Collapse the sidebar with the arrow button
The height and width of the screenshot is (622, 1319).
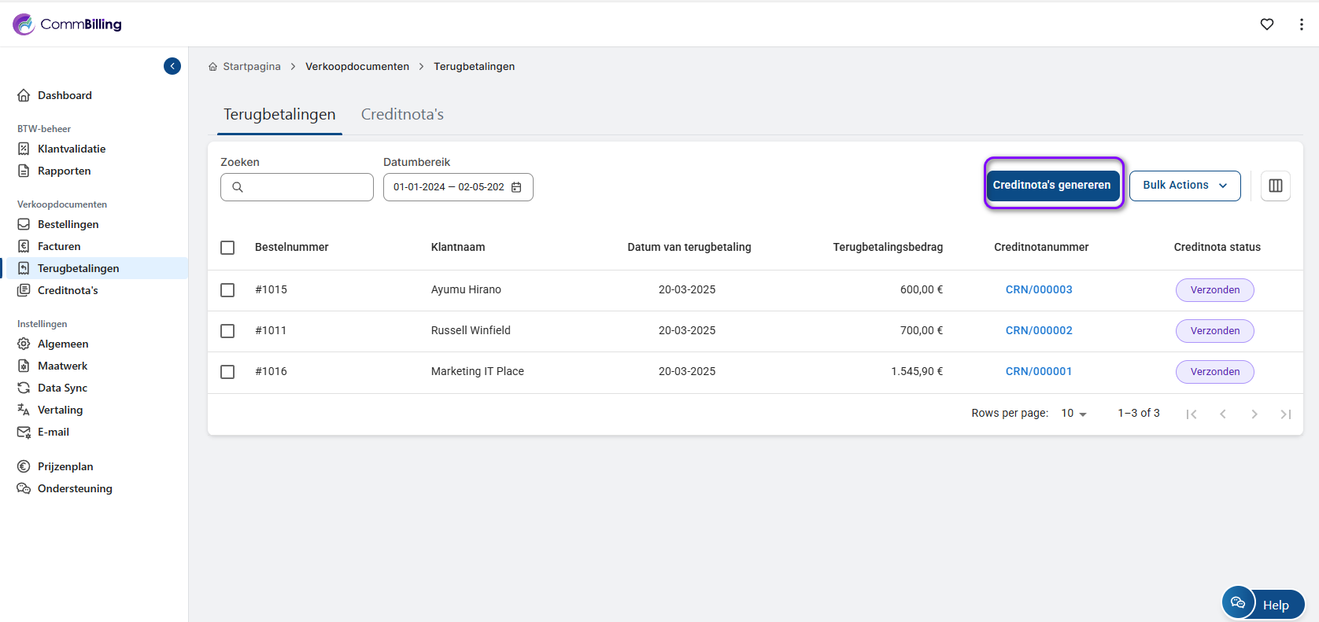[x=172, y=66]
